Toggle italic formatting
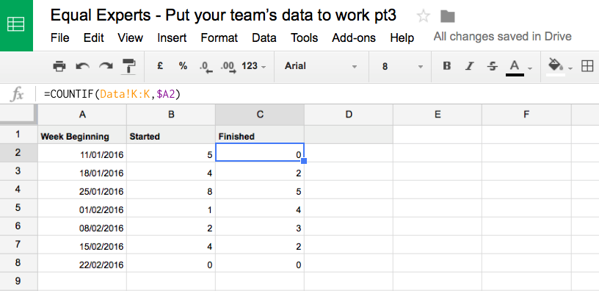This screenshot has height=291, width=599. pyautogui.click(x=470, y=66)
